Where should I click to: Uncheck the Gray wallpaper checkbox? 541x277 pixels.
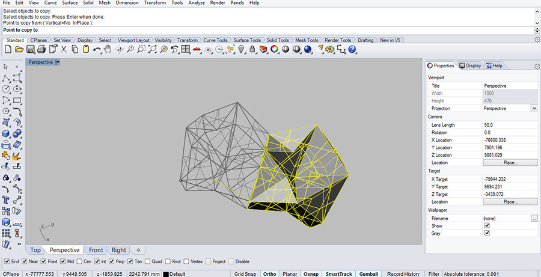pyautogui.click(x=487, y=233)
